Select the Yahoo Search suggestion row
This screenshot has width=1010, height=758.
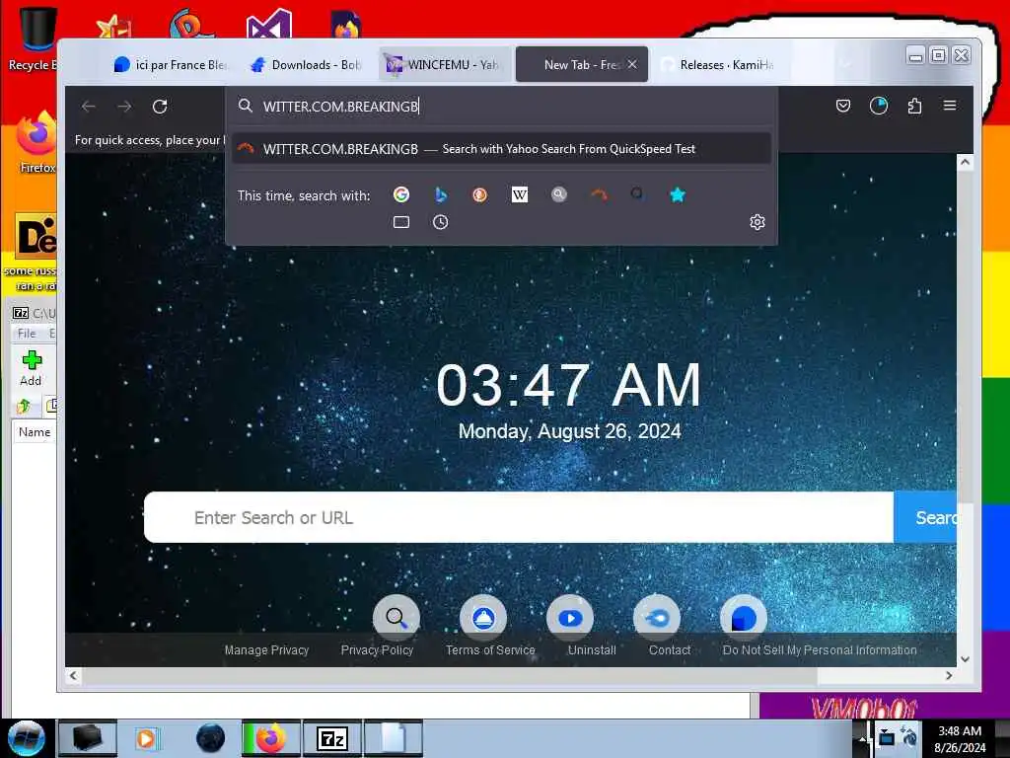[x=501, y=149]
